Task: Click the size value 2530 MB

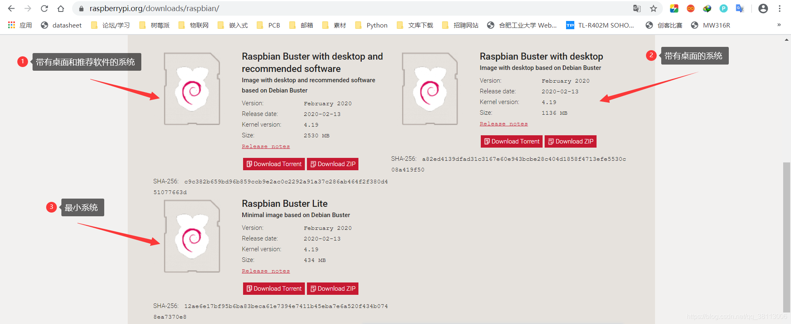Action: coord(316,136)
